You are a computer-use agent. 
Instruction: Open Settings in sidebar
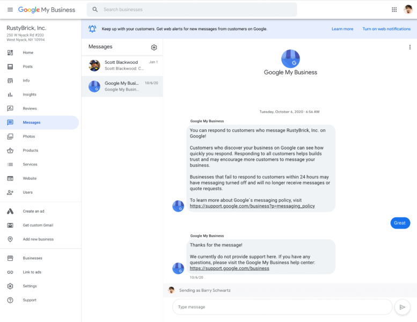click(30, 286)
